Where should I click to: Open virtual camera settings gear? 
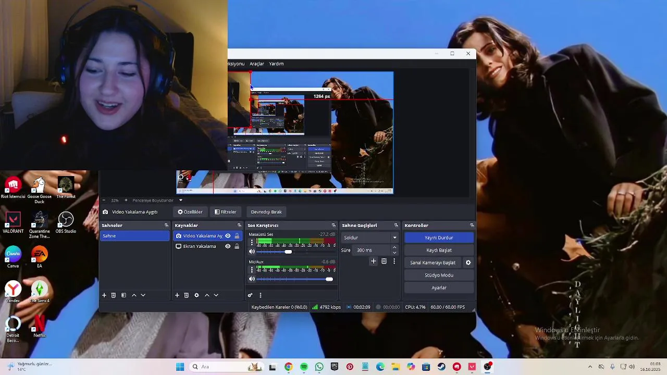click(468, 262)
